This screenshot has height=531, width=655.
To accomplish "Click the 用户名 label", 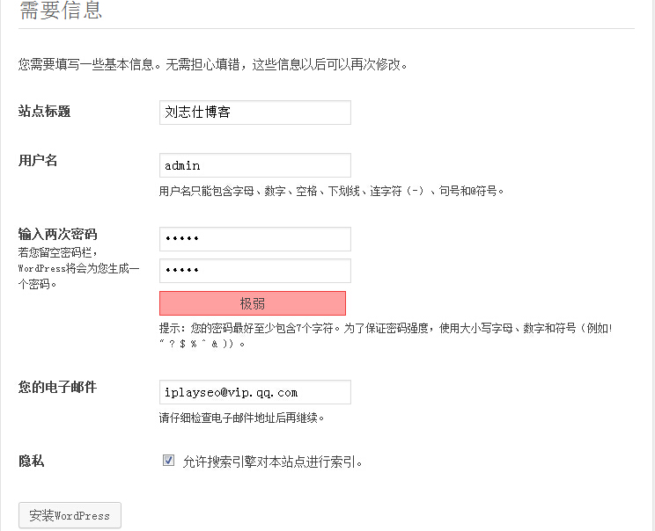I will point(38,160).
